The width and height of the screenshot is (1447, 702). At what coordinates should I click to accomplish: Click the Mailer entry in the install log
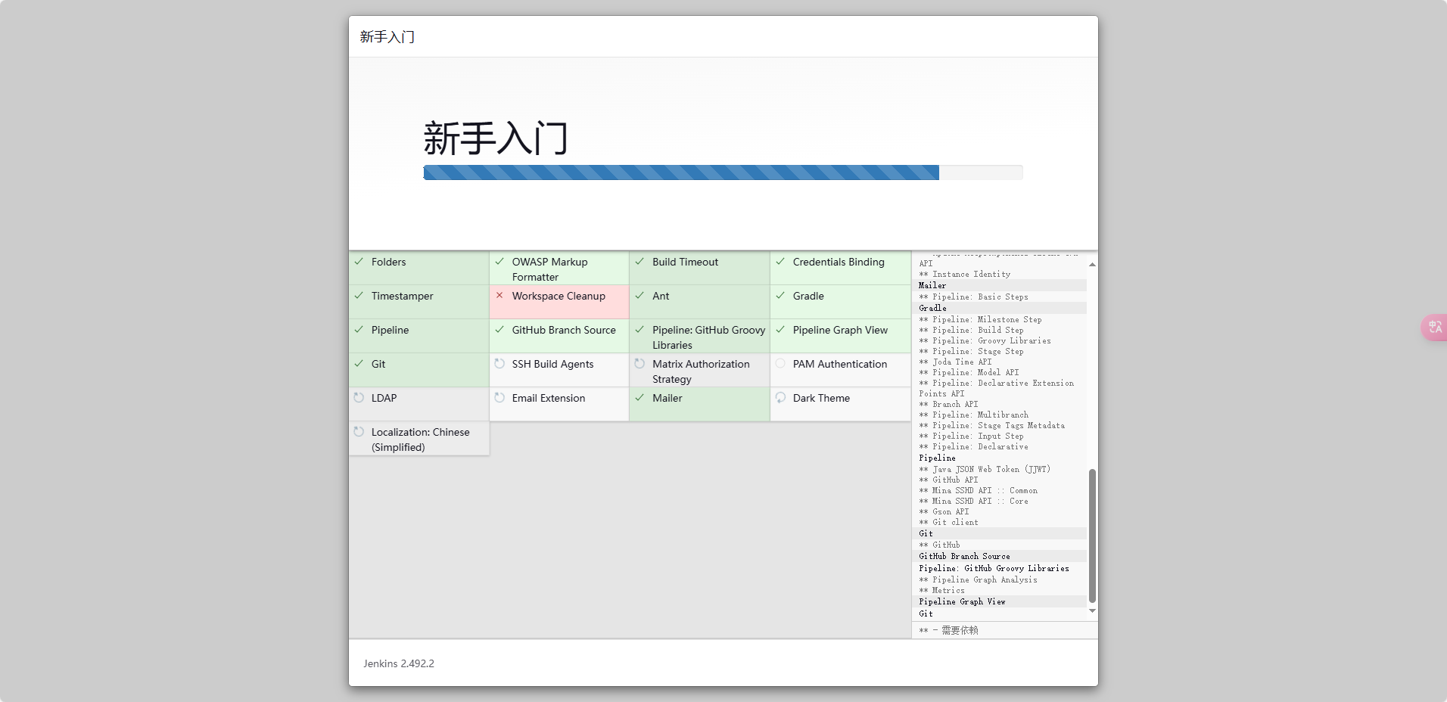(932, 285)
